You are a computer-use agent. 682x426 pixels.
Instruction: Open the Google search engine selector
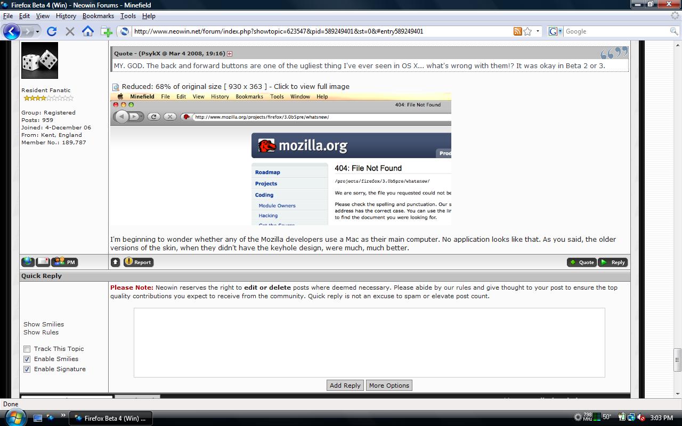tap(555, 31)
